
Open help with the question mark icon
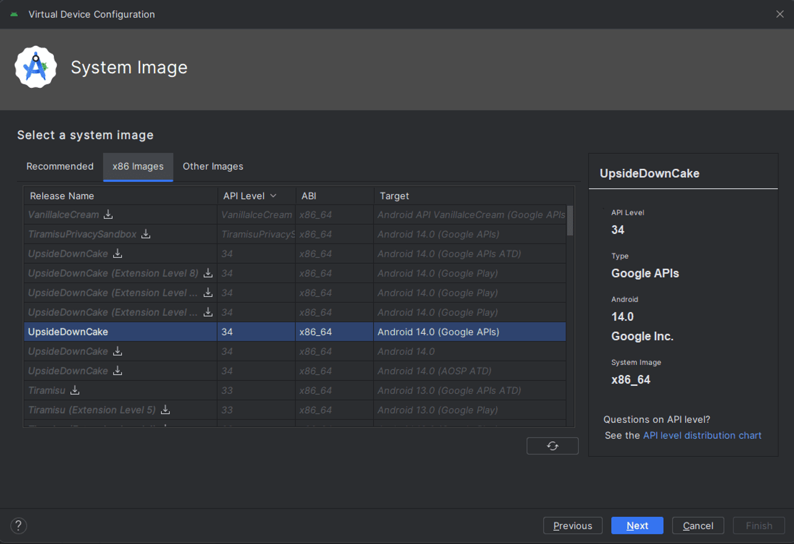(x=19, y=526)
